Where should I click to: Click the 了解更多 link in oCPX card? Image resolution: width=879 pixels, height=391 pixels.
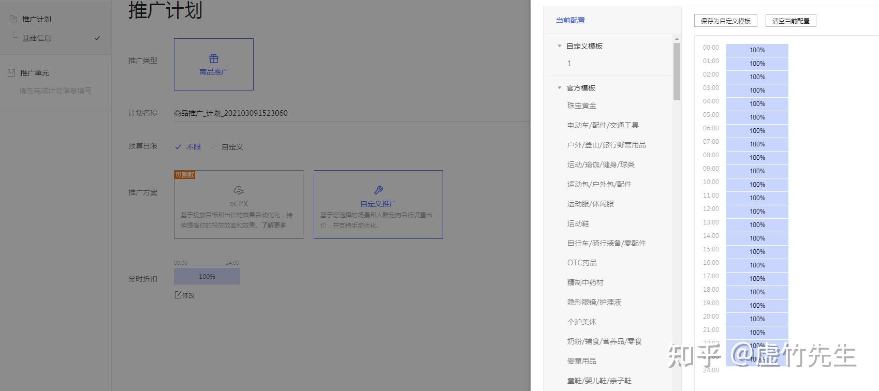274,225
